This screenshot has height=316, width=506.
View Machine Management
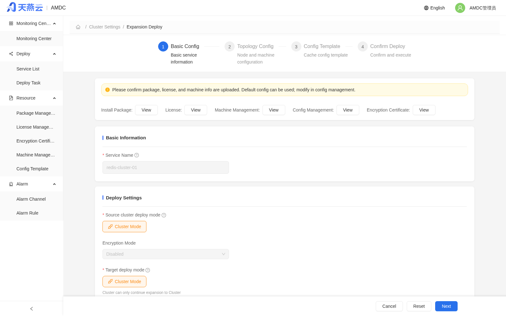click(274, 110)
